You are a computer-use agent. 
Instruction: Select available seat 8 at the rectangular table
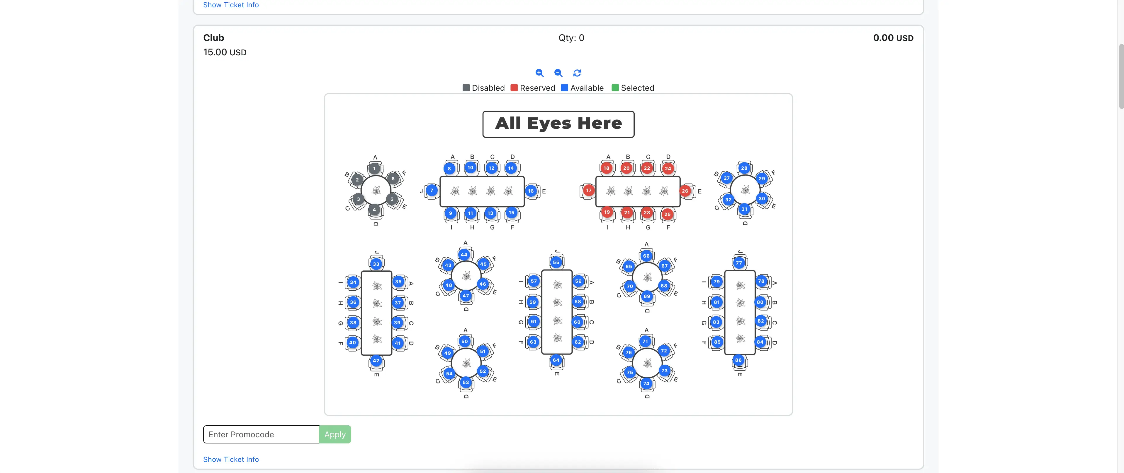(x=450, y=168)
